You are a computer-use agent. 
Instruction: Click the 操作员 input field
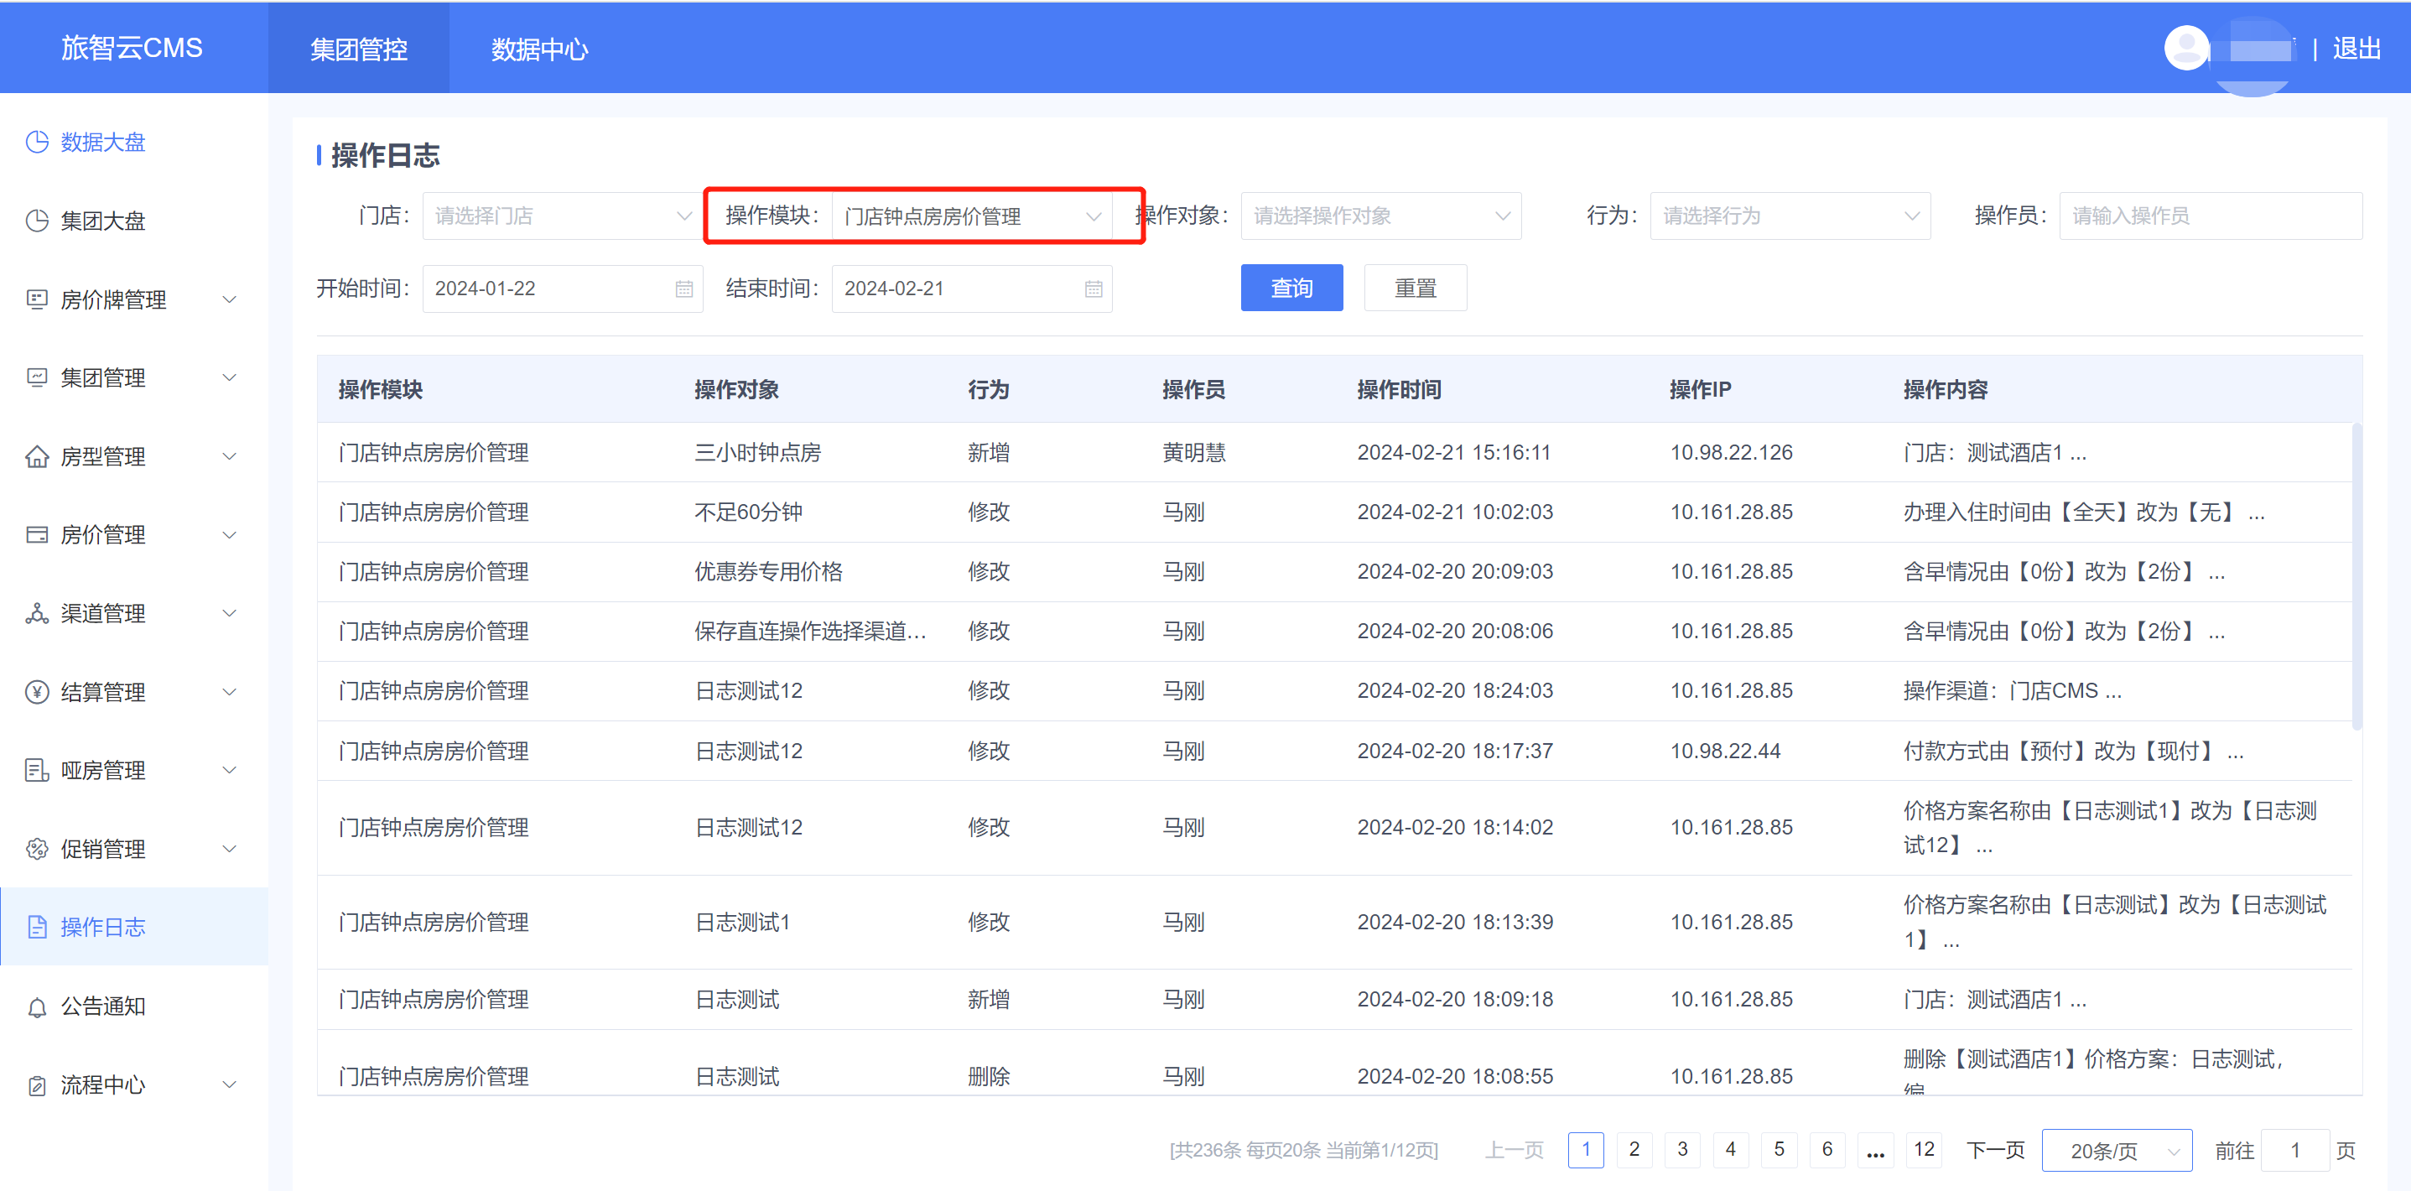pyautogui.click(x=2210, y=216)
